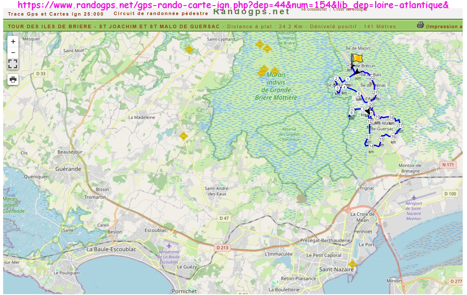Click the Se connecter link

tap(314, 9)
